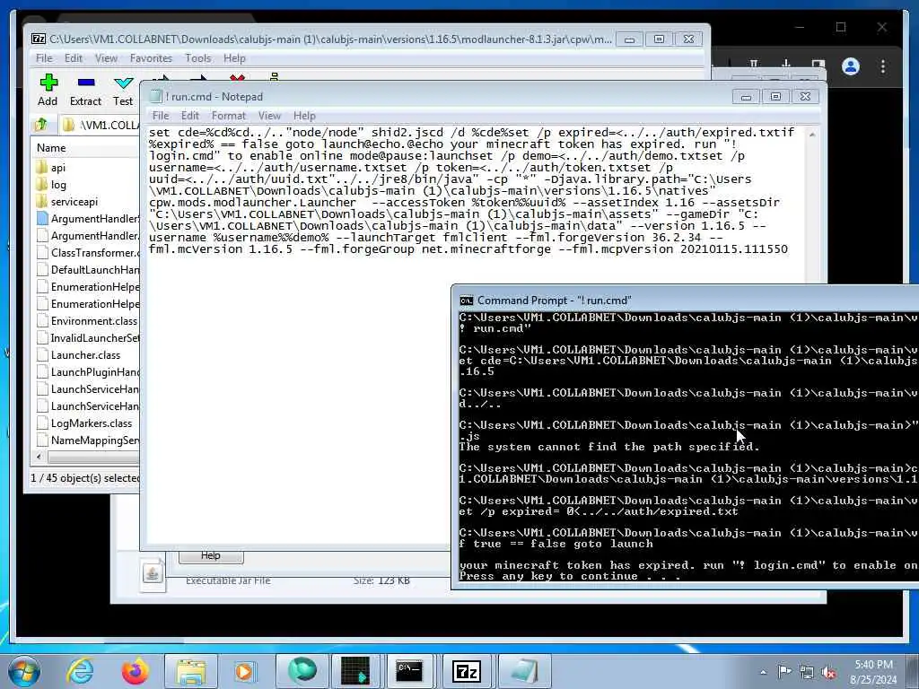The image size is (919, 689).
Task: Launch Internet Explorer from the taskbar
Action: point(80,671)
